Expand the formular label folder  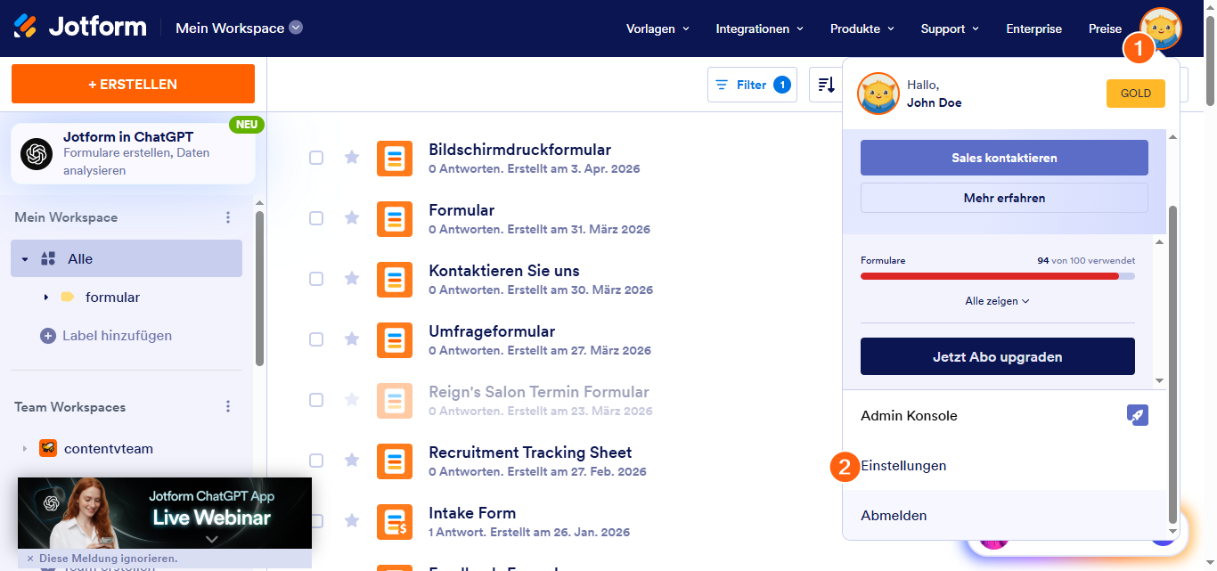(x=46, y=298)
